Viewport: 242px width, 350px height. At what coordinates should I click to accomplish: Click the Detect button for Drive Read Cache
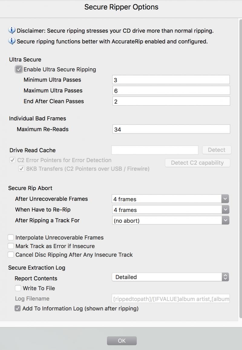click(216, 150)
